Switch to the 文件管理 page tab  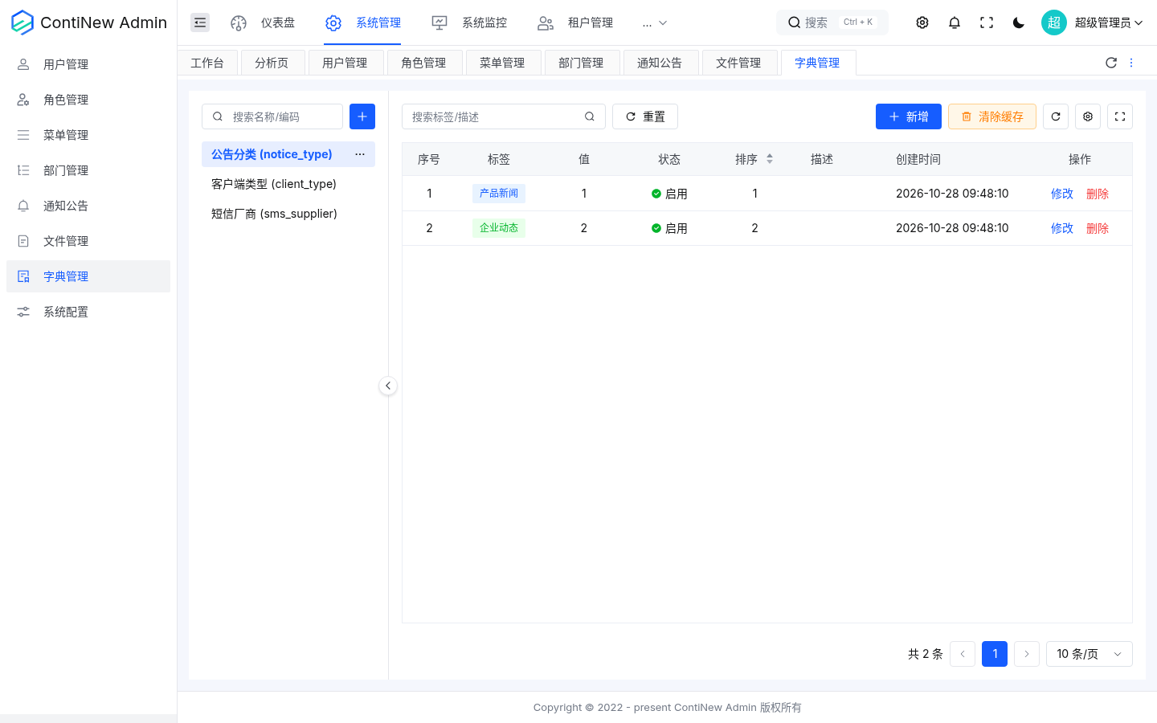738,63
